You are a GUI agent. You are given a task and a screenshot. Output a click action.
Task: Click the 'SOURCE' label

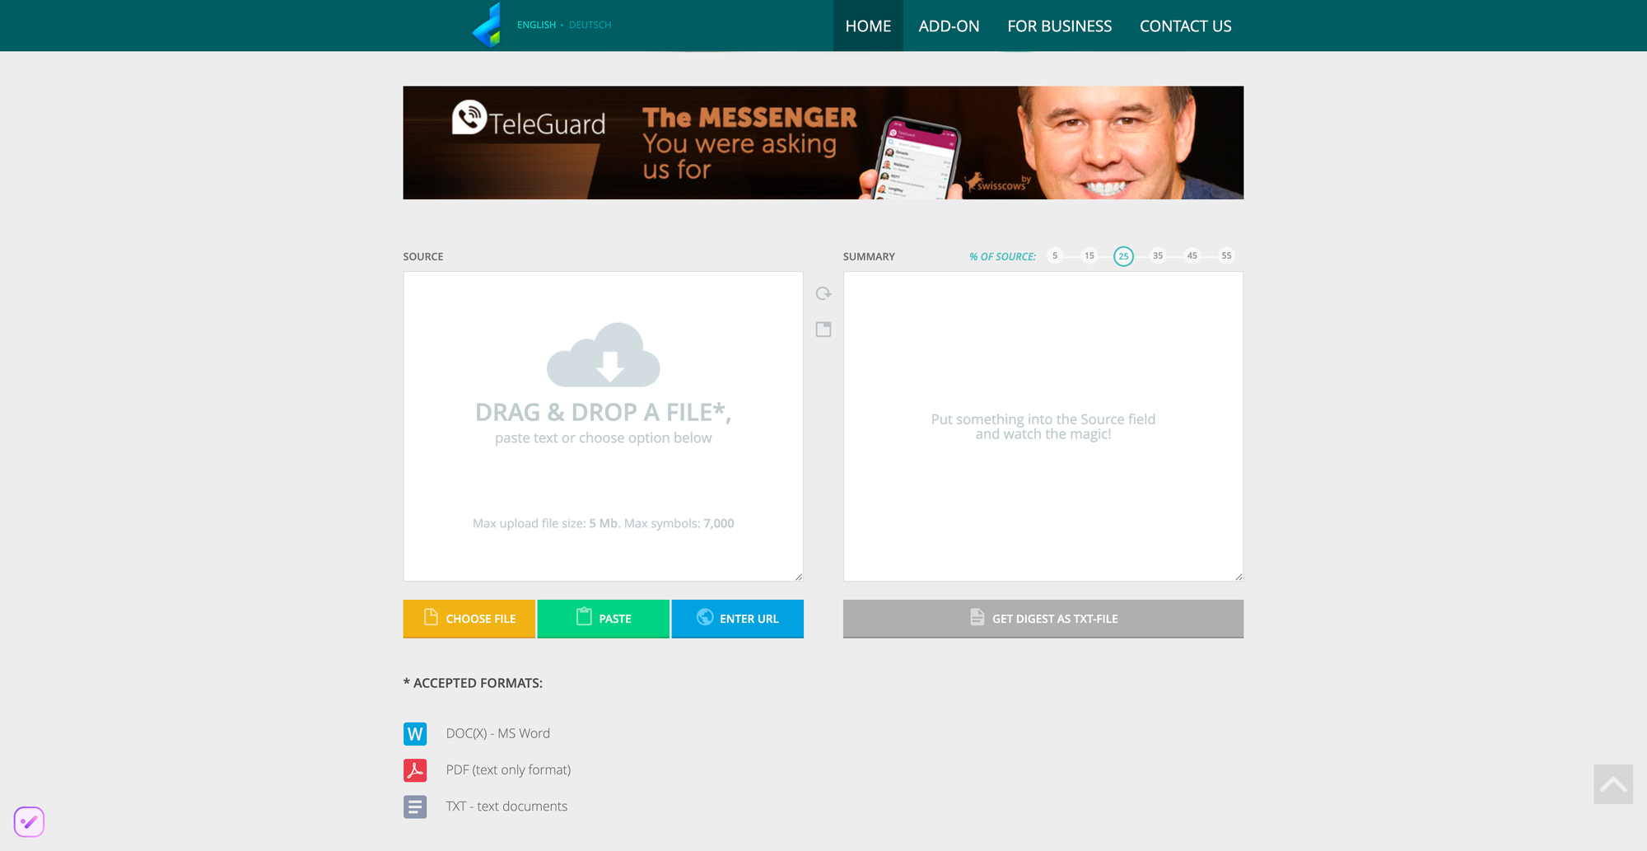pyautogui.click(x=423, y=257)
